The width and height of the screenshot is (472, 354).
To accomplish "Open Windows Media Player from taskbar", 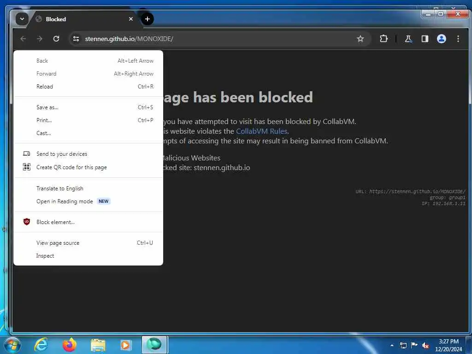I will 125,345.
